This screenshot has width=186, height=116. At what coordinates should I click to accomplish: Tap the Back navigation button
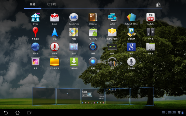(x=6, y=113)
